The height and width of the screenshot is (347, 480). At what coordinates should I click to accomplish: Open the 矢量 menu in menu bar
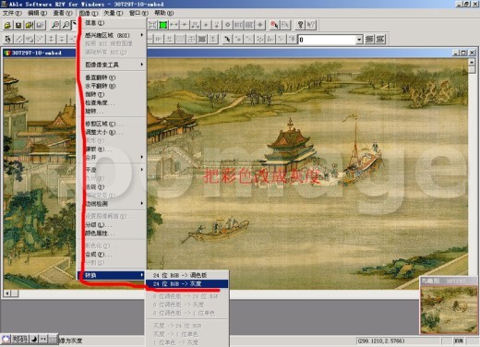pos(113,13)
